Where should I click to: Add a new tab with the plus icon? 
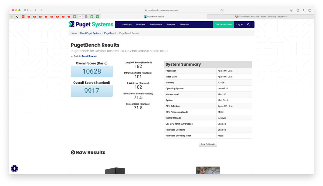[304, 10]
